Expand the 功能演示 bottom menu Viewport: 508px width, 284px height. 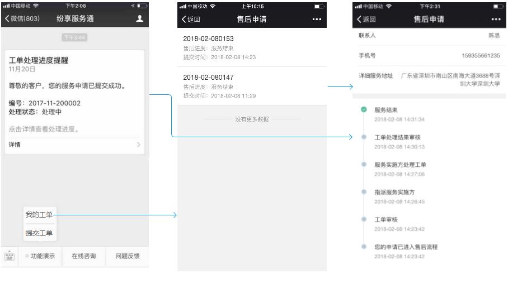(x=40, y=257)
